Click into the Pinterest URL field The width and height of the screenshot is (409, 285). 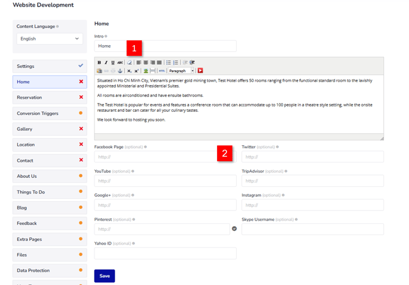coord(162,229)
